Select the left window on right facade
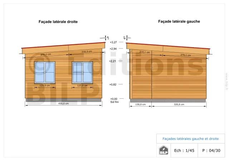Image resolution: width=229 pixels, height=162 pixels. [45, 73]
